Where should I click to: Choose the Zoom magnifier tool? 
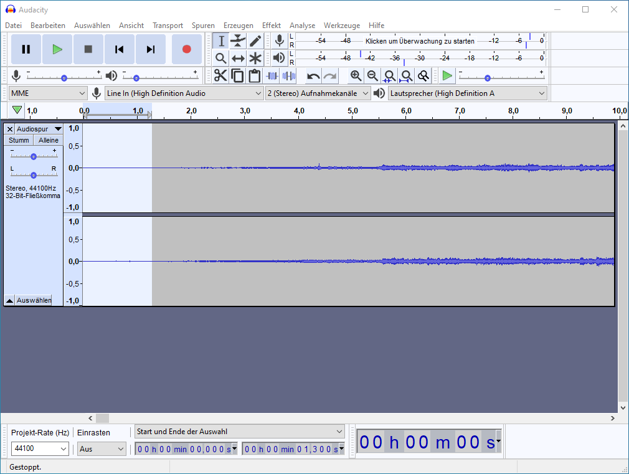(220, 59)
